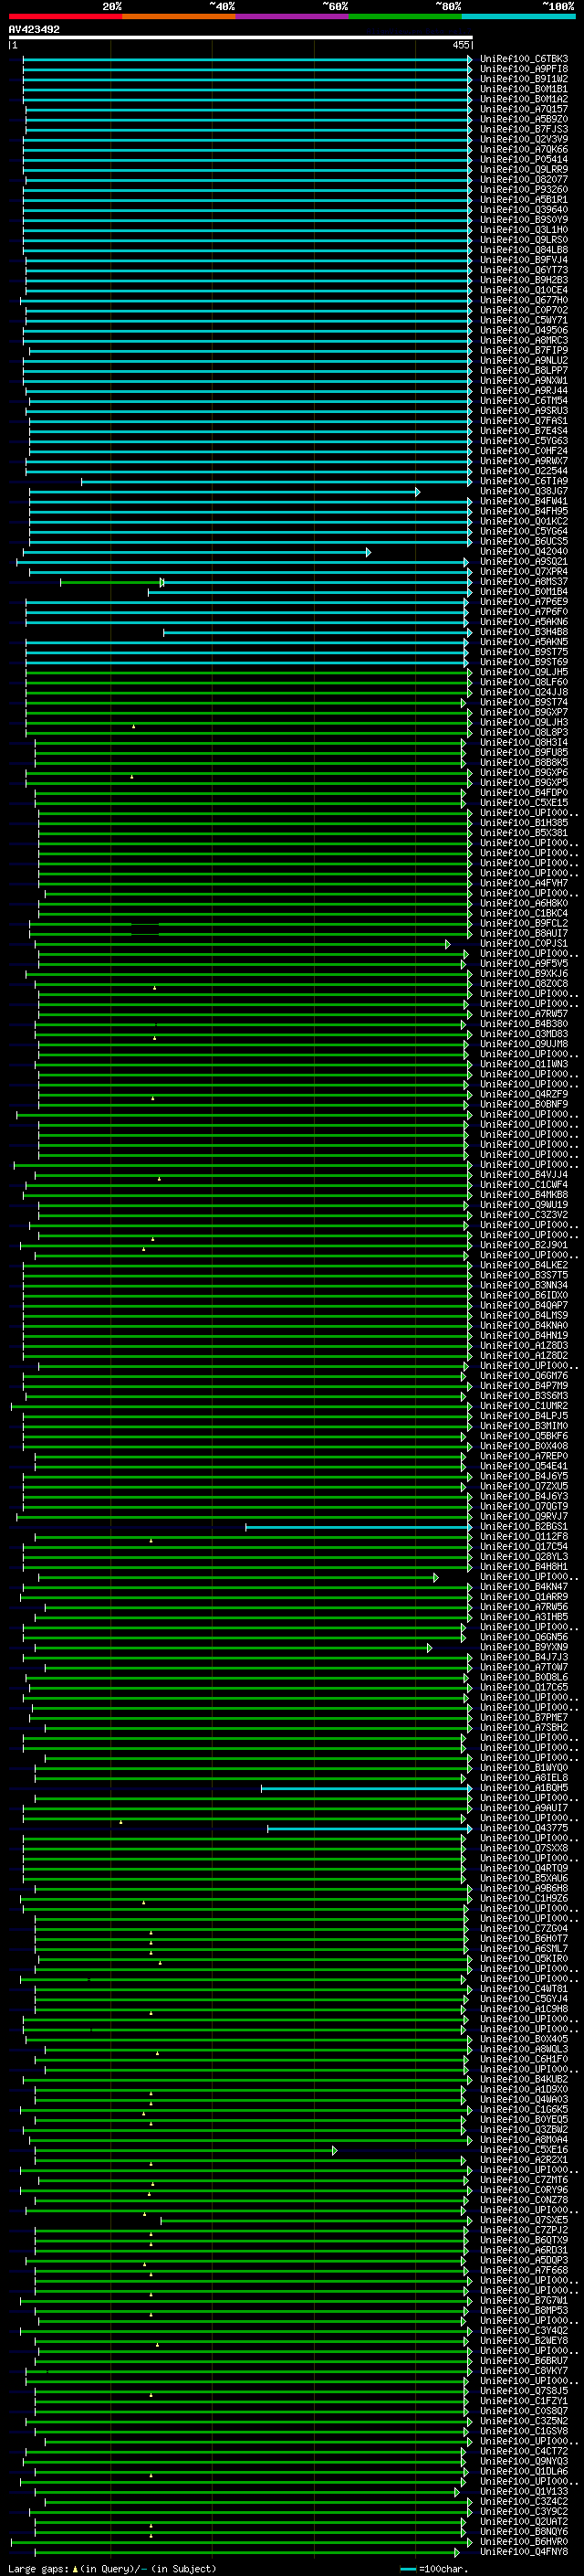Select hit label UniRef100_B3H4B8
The image size is (584, 2576).
(524, 632)
